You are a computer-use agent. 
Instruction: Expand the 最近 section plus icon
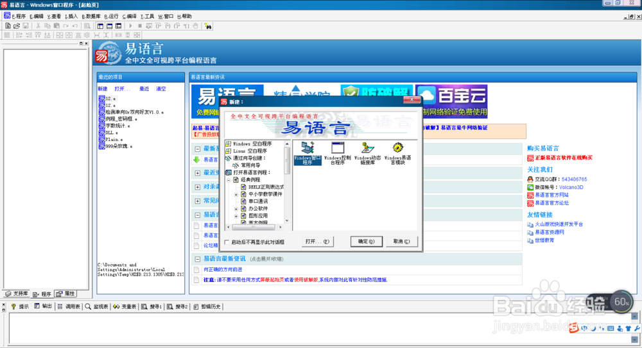point(197,173)
